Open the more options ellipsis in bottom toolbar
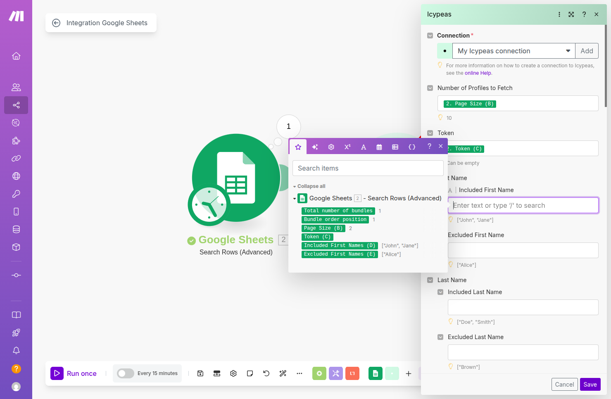This screenshot has height=399, width=611. point(300,373)
